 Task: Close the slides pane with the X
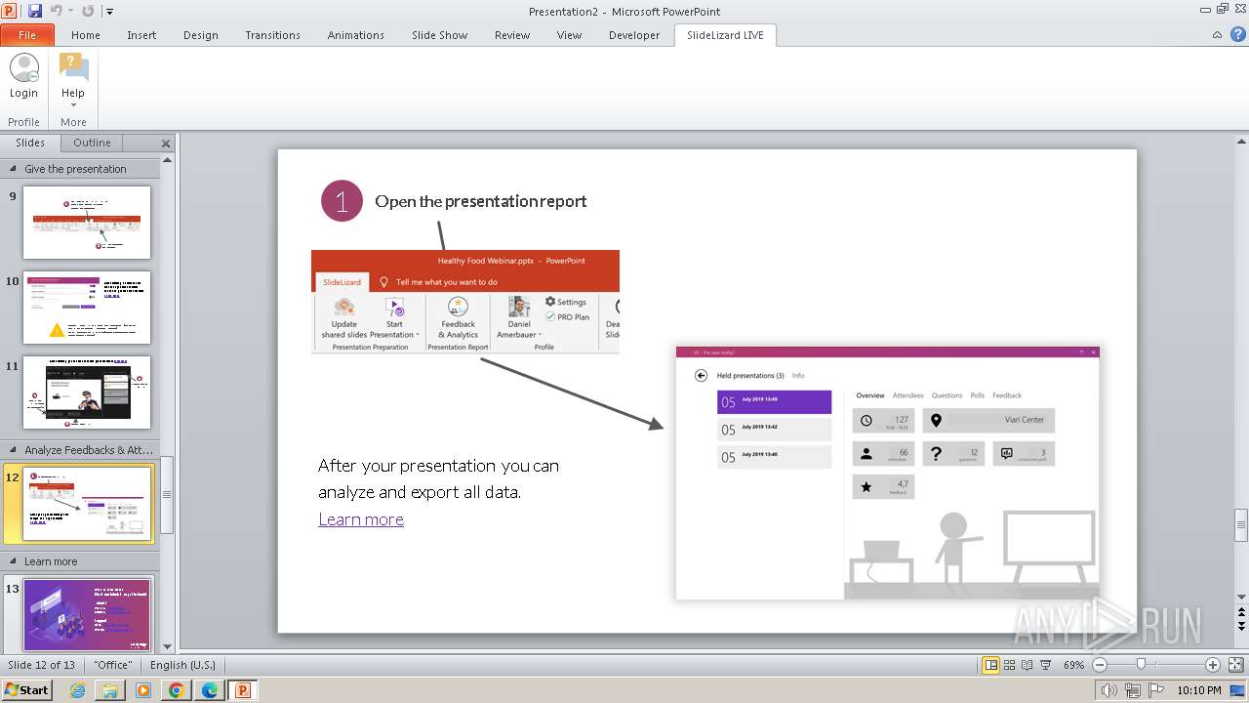click(166, 144)
